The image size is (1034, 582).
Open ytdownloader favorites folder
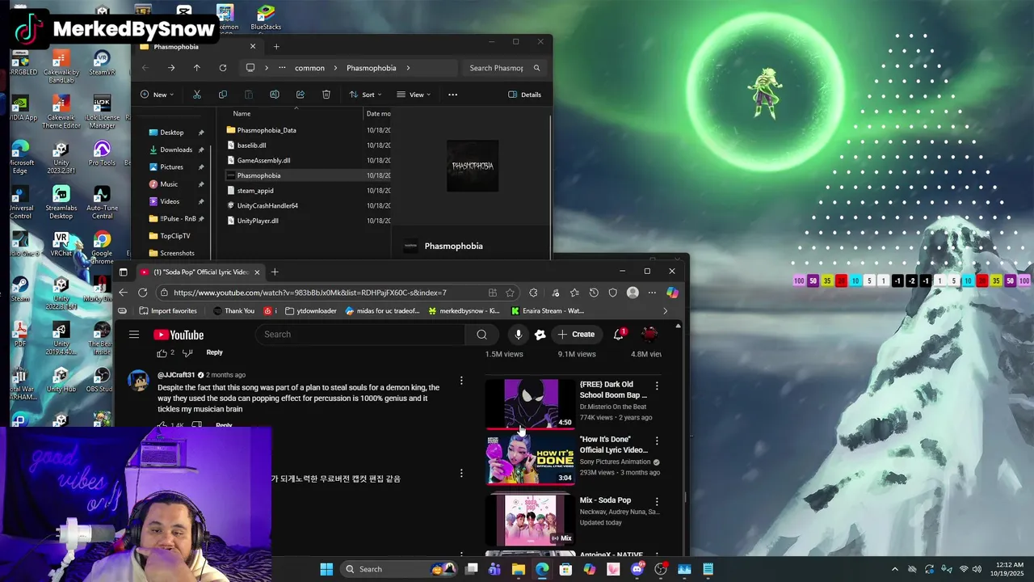pyautogui.click(x=310, y=311)
